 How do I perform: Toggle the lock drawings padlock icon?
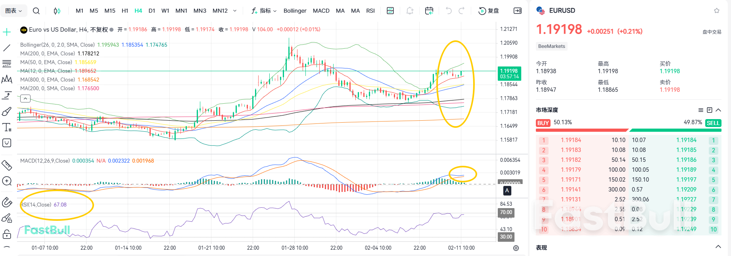click(x=7, y=234)
